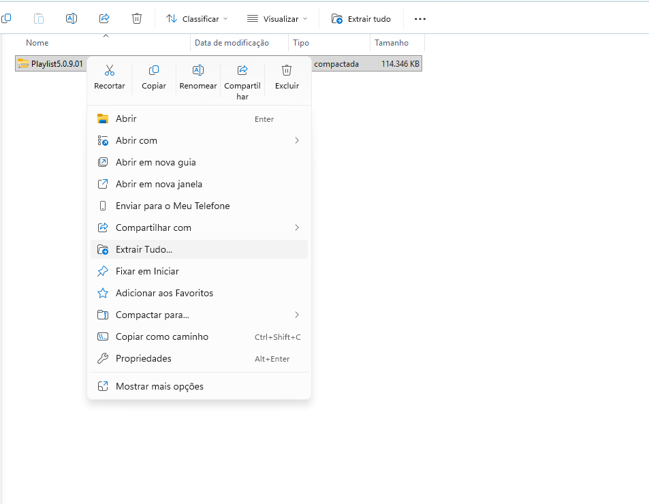The height and width of the screenshot is (504, 649).
Task: Click the Recortar scissors icon
Action: [x=110, y=70]
